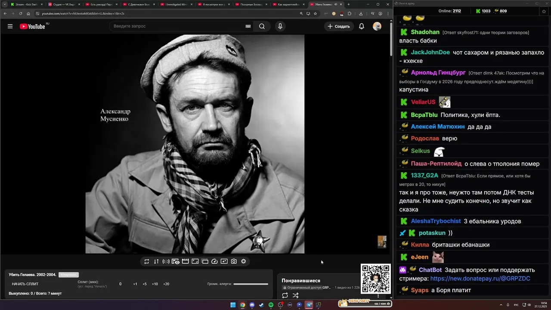Bookmark the page with star icon
The width and height of the screenshot is (551, 310).
315,13
